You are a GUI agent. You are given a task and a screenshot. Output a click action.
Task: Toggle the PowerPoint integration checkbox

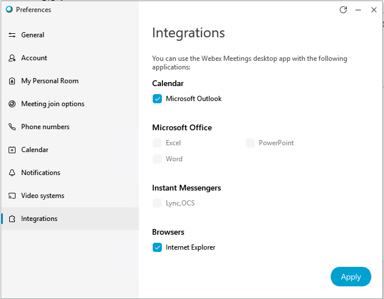(x=250, y=143)
